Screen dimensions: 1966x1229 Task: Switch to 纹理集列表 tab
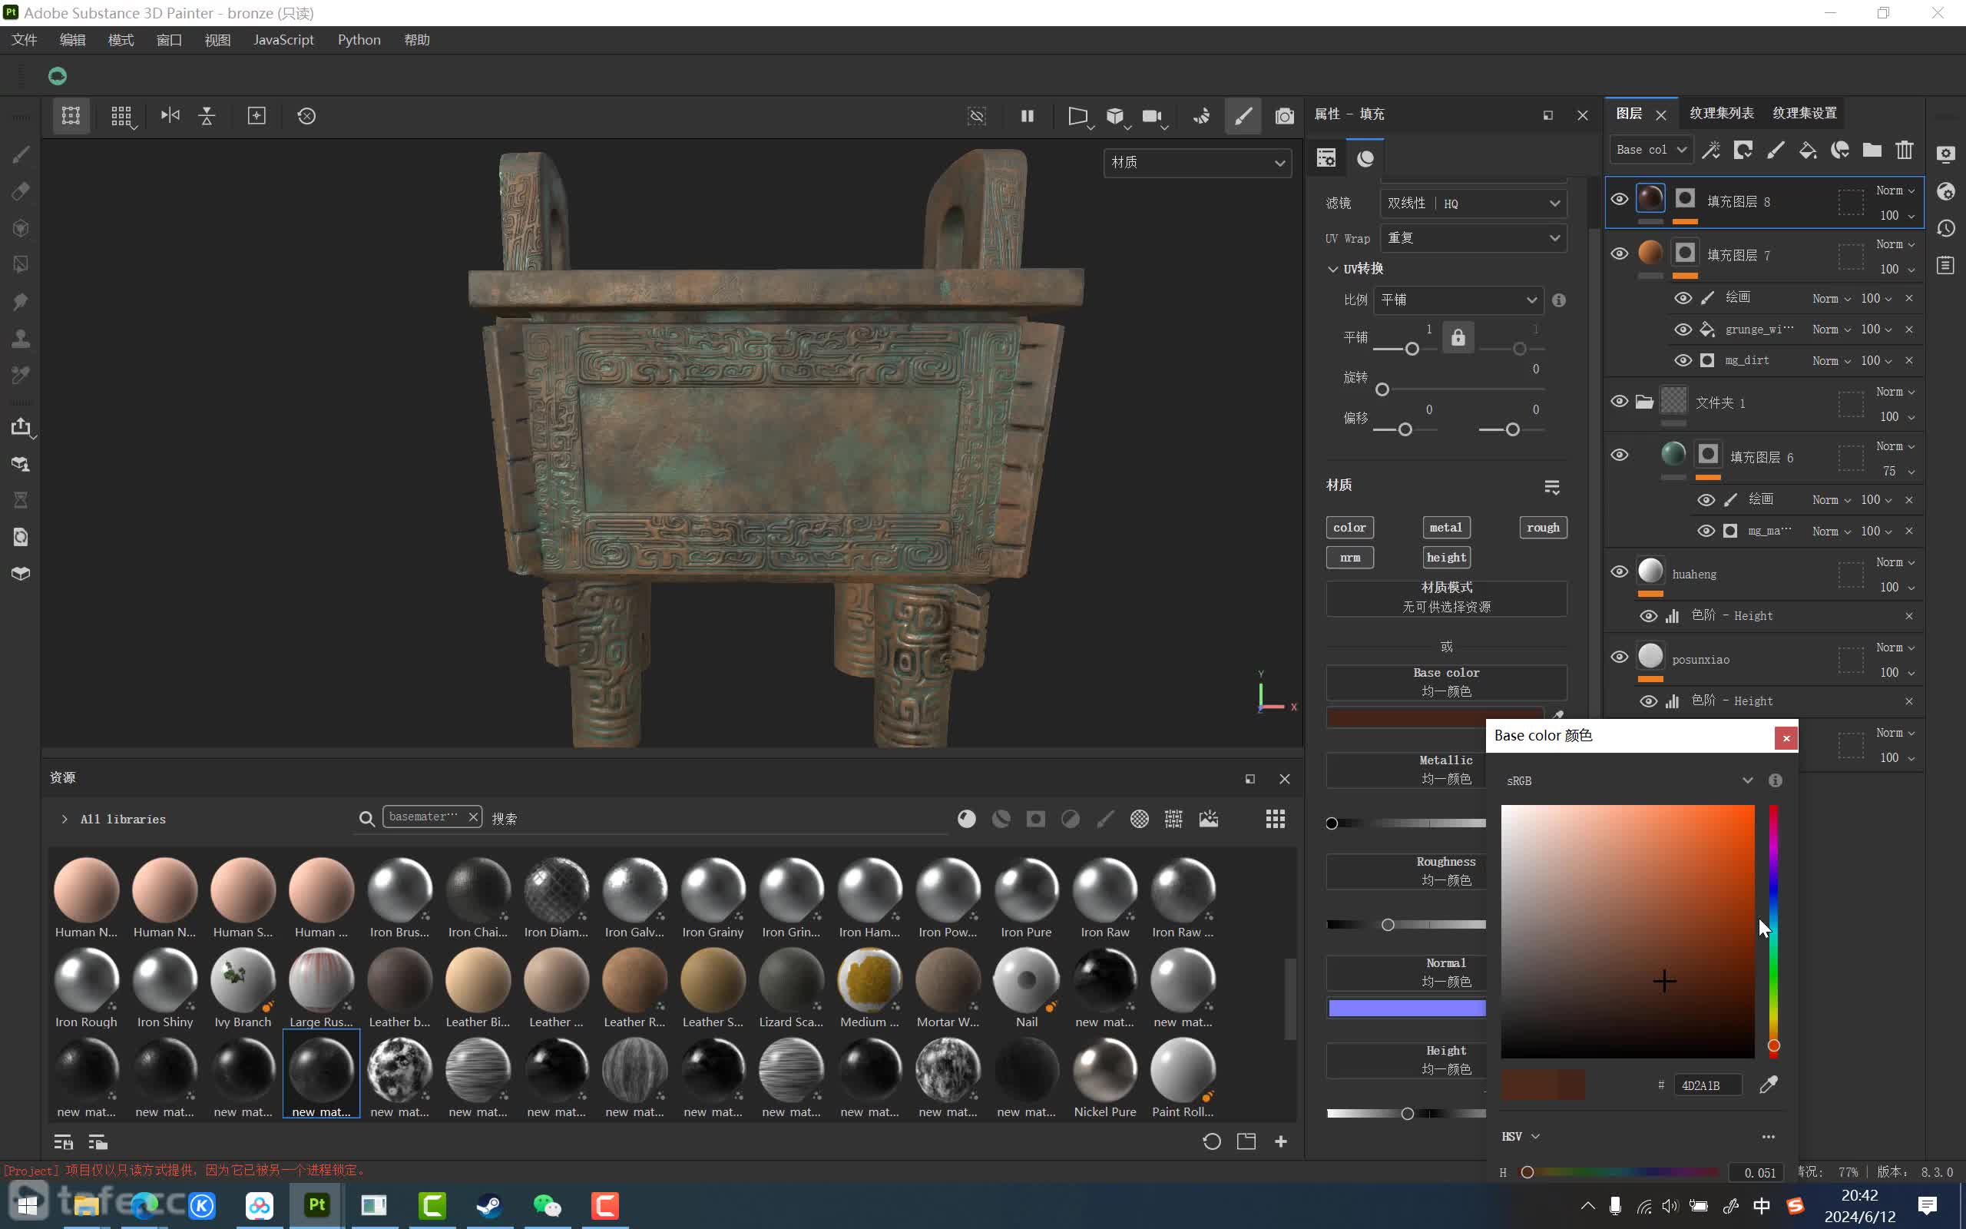point(1722,113)
